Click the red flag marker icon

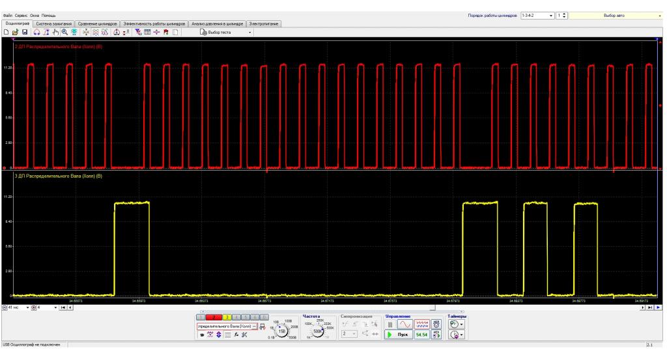coord(166,33)
